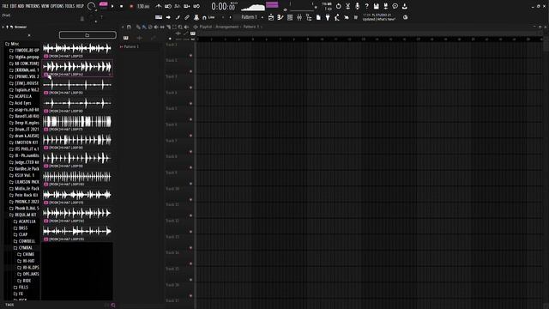
Task: Save project with the floppy disk icon
Action: pos(376,6)
